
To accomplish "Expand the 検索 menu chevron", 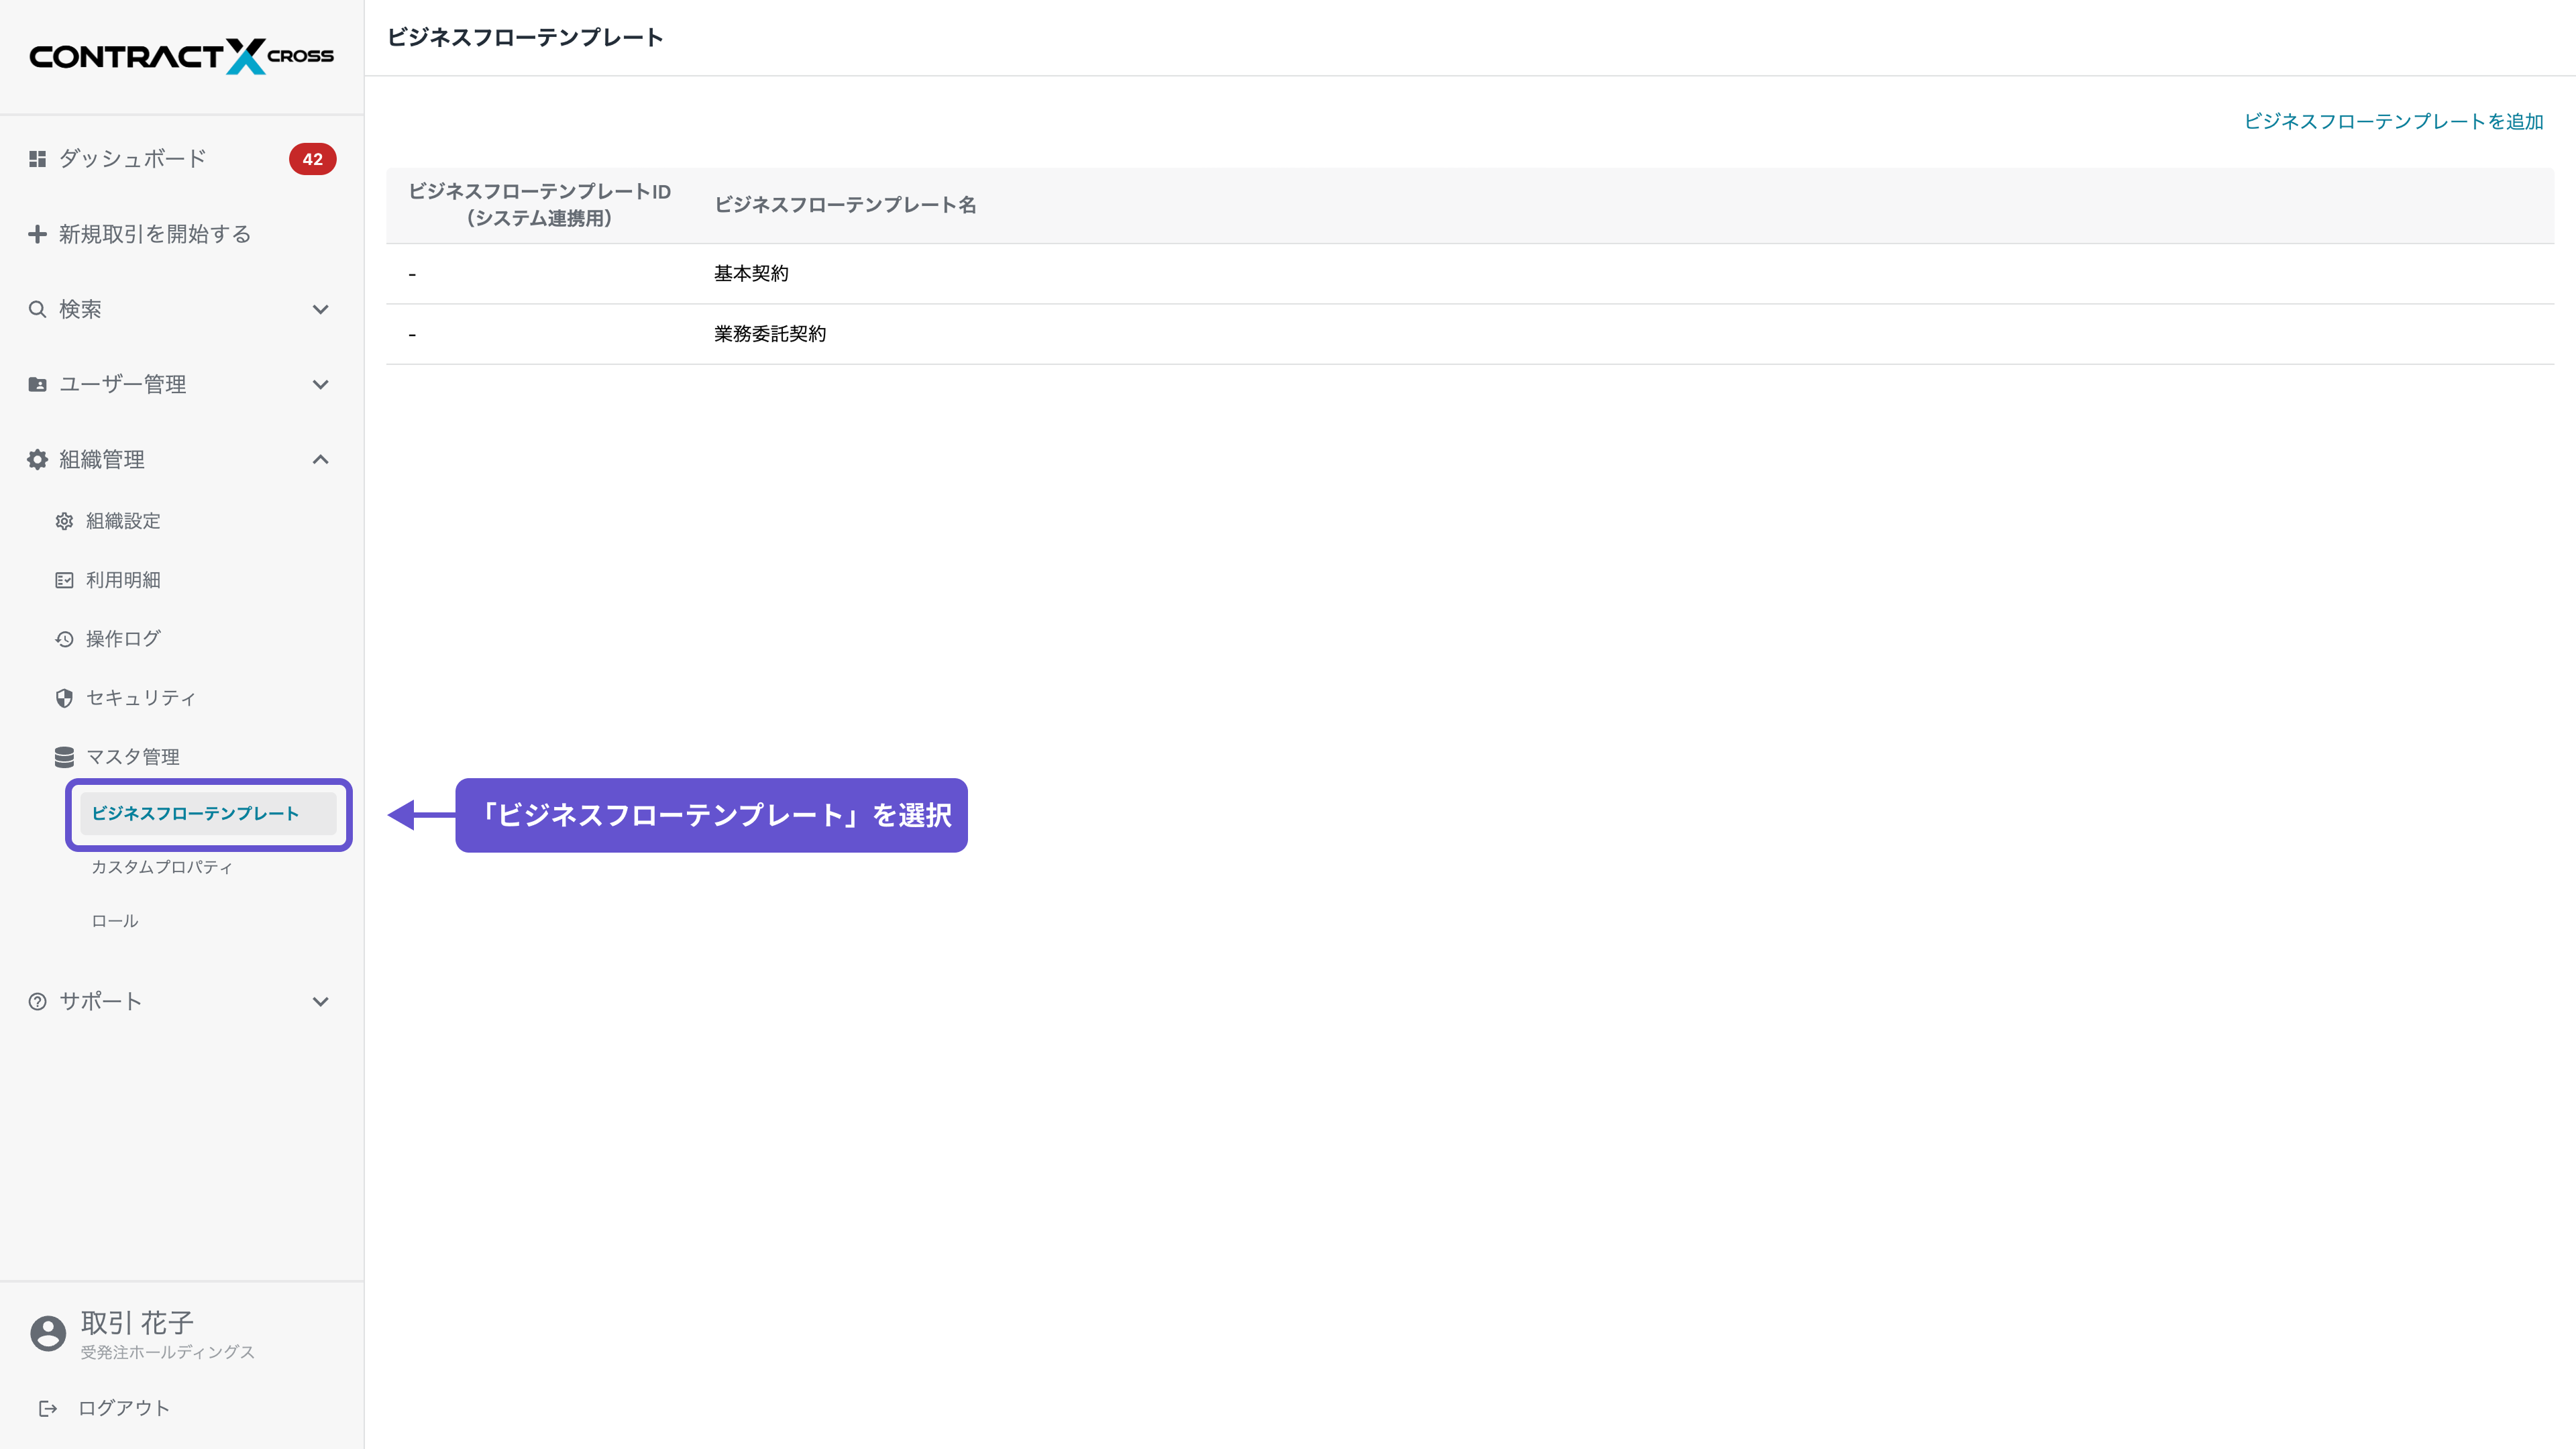I will pyautogui.click(x=320, y=309).
